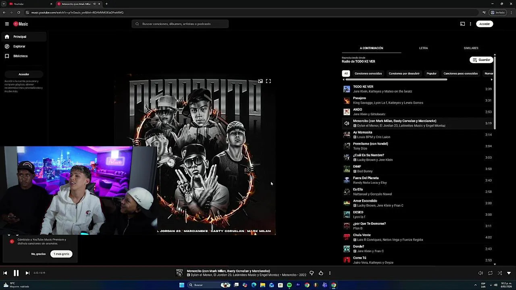Open the taskbar weather widget
Image resolution: width=516 pixels, height=290 pixels.
click(17, 285)
